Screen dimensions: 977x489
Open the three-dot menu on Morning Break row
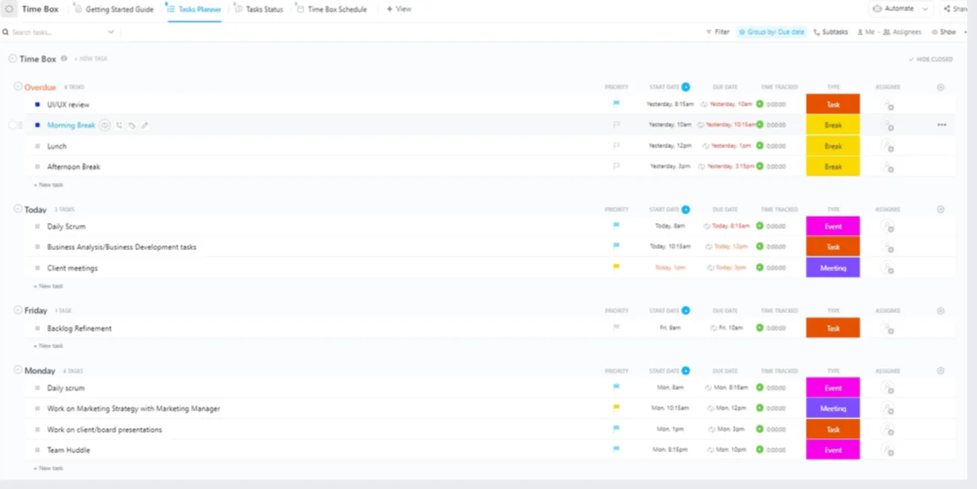941,125
